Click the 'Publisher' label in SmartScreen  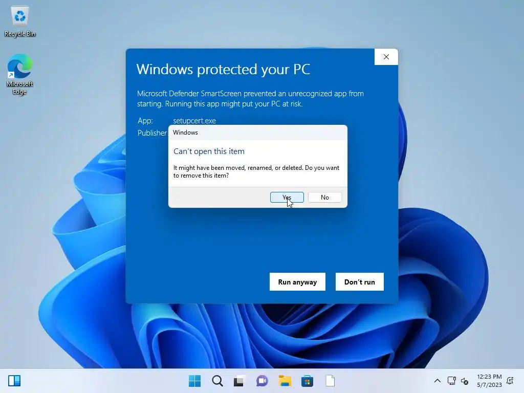click(x=152, y=133)
